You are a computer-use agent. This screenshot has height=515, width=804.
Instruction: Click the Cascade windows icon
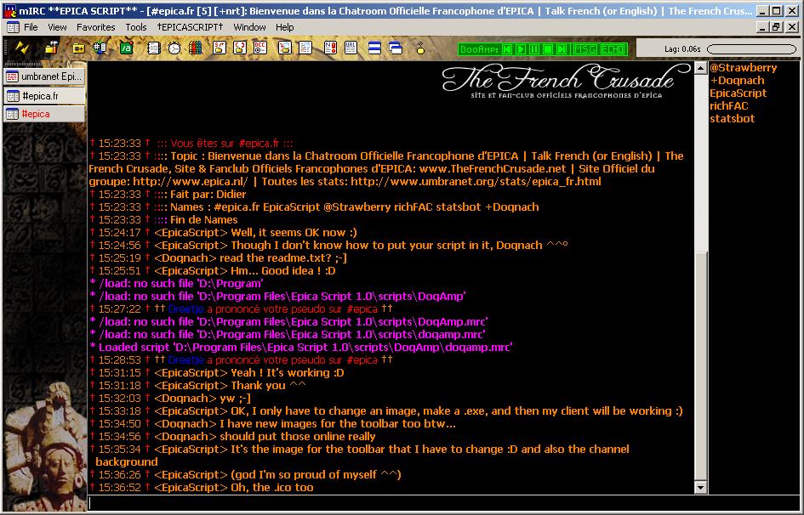pyautogui.click(x=396, y=48)
